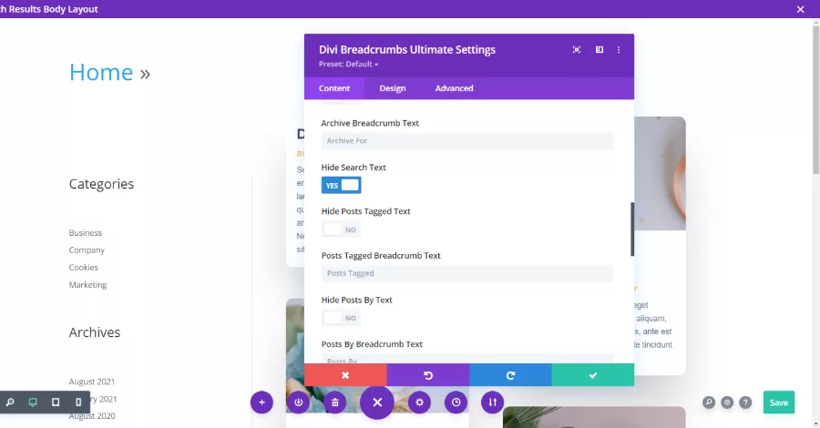Click builder search magnifier icon near Save

click(x=709, y=403)
